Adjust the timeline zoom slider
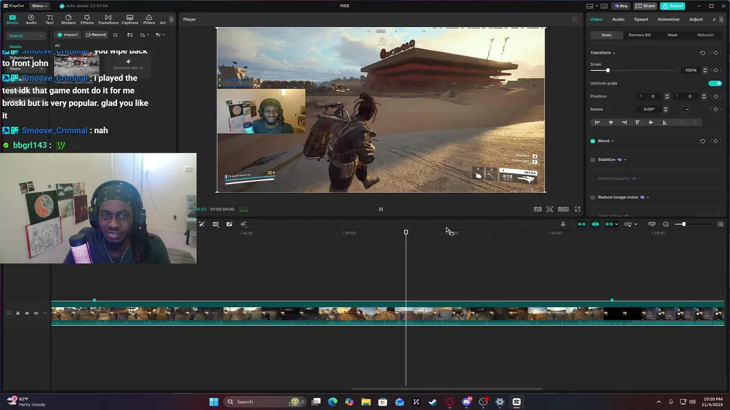This screenshot has height=410, width=730. (x=684, y=224)
